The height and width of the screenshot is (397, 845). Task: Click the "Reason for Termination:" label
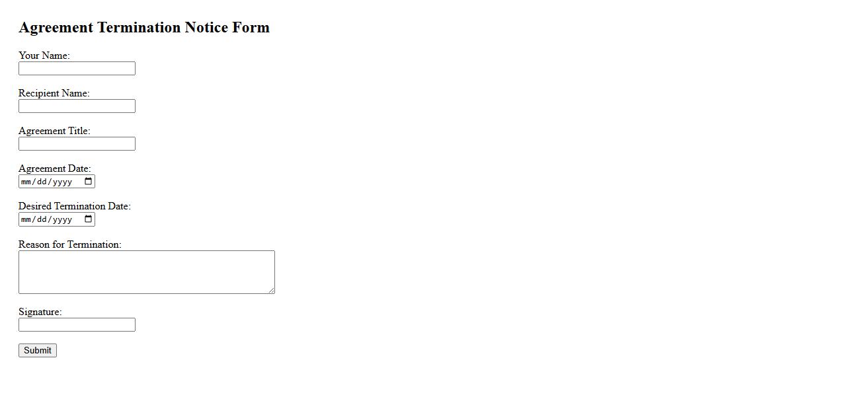[69, 244]
